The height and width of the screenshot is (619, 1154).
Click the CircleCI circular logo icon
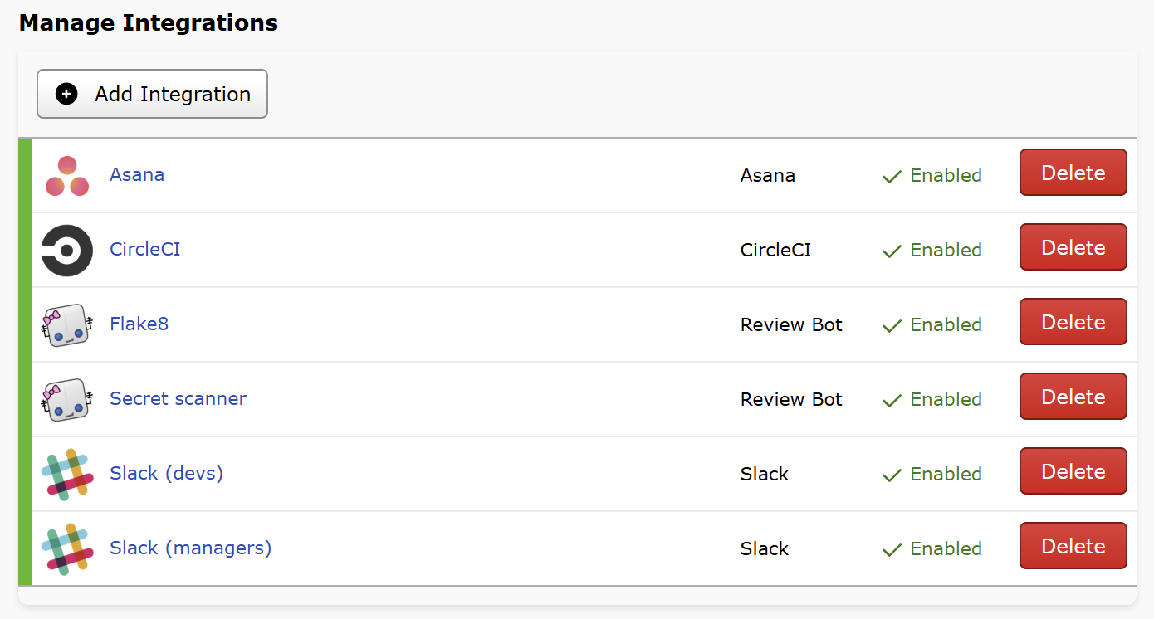tap(66, 249)
